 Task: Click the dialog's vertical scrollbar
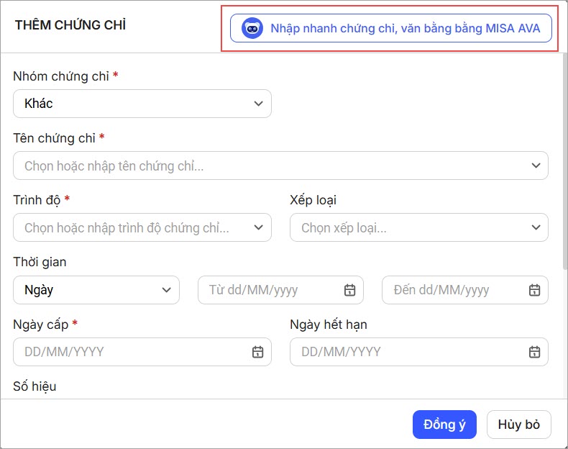pos(564,161)
